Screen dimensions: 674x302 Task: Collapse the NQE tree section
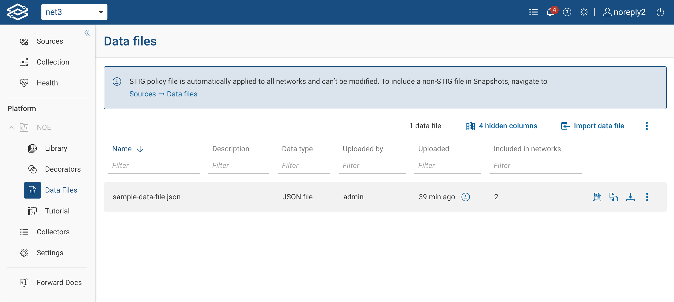(12, 127)
